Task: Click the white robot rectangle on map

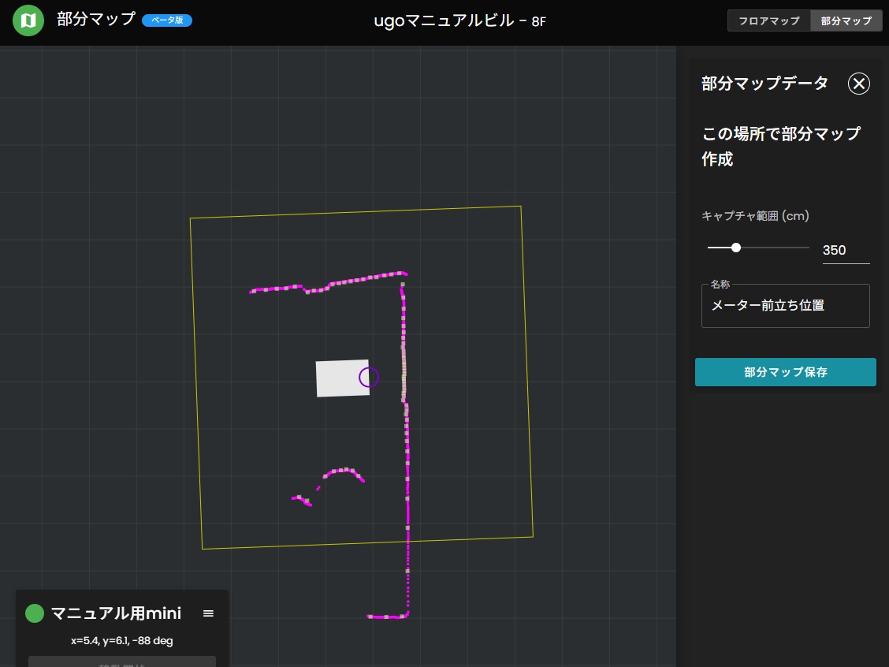Action: coord(343,378)
